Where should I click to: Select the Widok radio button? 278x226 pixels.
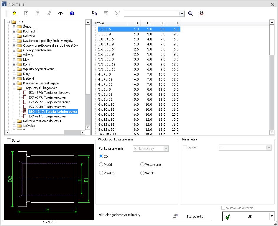coord(142,173)
